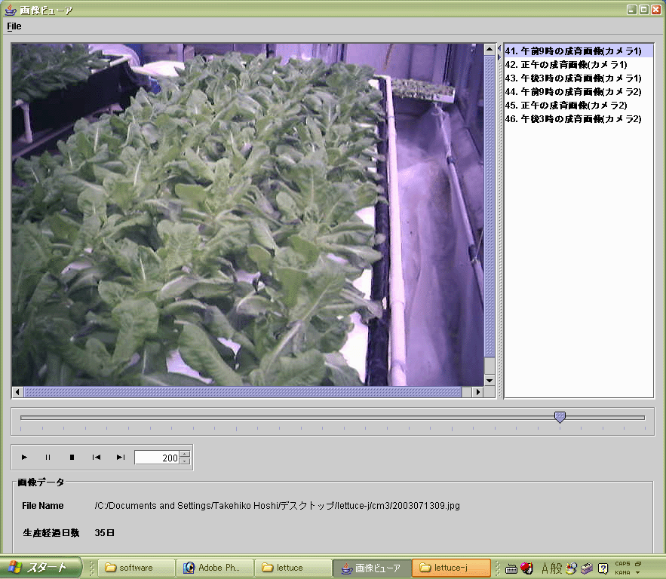Click the interval field showing 200
666x579 pixels.
pyautogui.click(x=156, y=458)
